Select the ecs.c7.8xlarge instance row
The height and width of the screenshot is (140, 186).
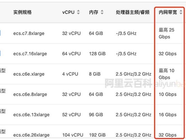93,33
